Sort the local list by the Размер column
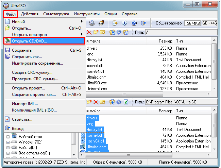 click(160, 111)
